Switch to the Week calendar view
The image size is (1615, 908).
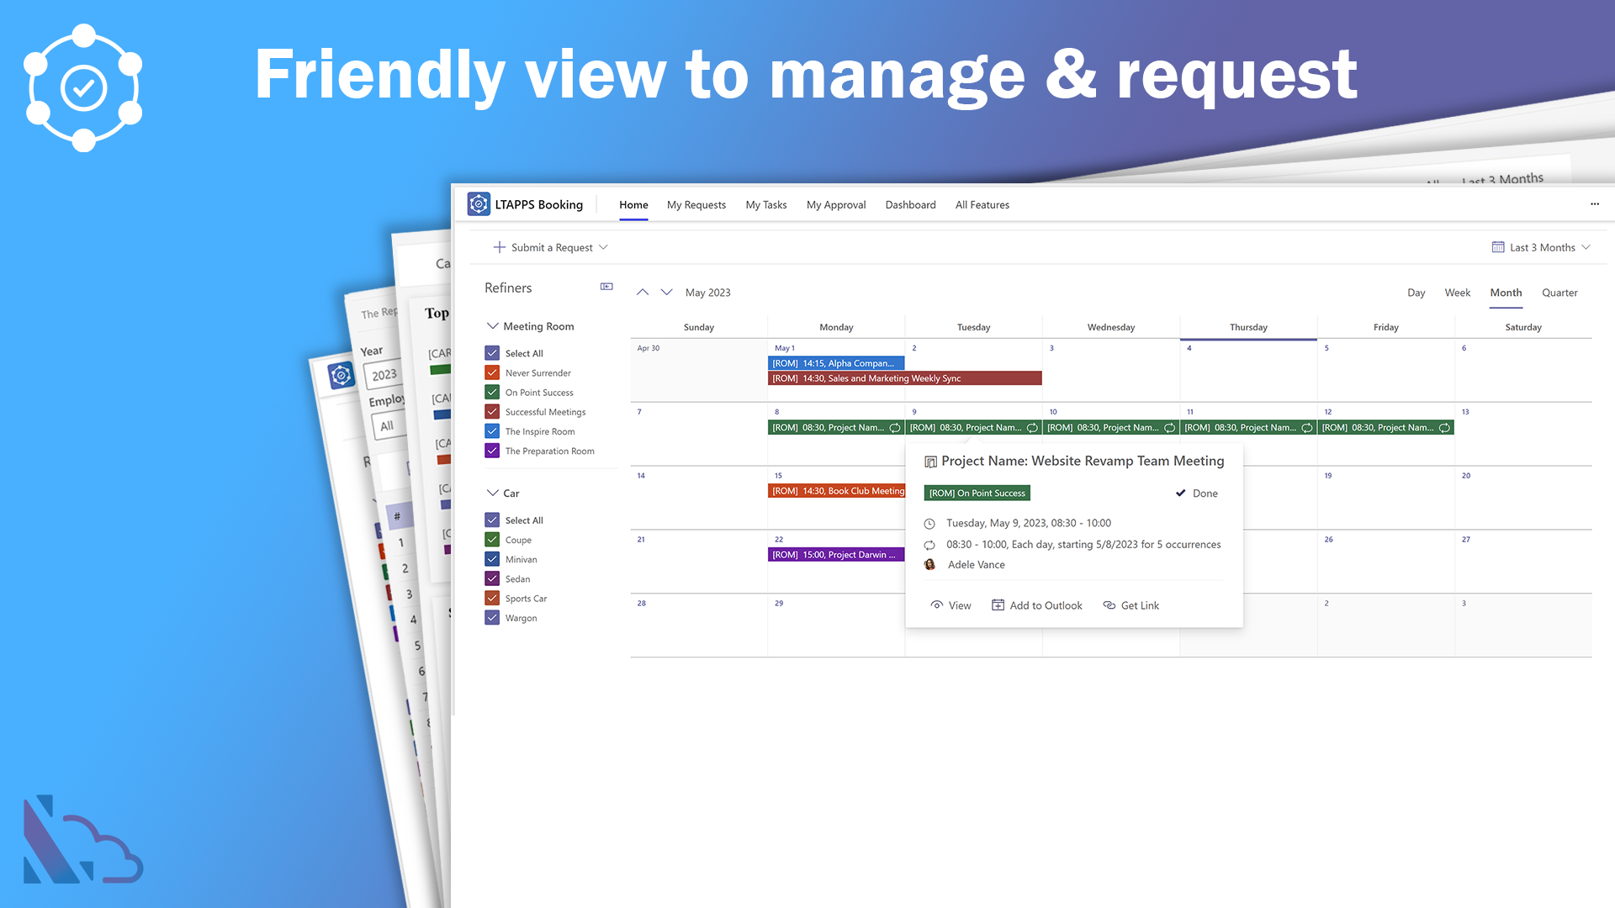click(1457, 293)
